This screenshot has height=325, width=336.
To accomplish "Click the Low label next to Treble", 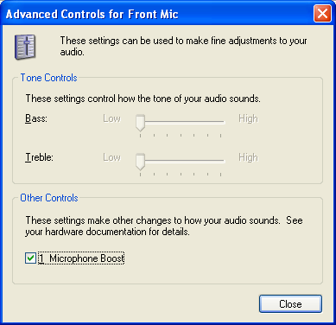I will pos(112,157).
